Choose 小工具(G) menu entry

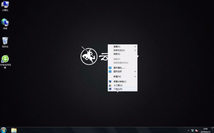(123, 85)
